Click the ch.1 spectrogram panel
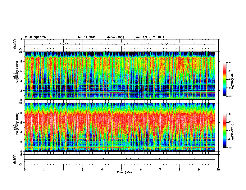Screen dimensions: 246x190 (x=120, y=76)
